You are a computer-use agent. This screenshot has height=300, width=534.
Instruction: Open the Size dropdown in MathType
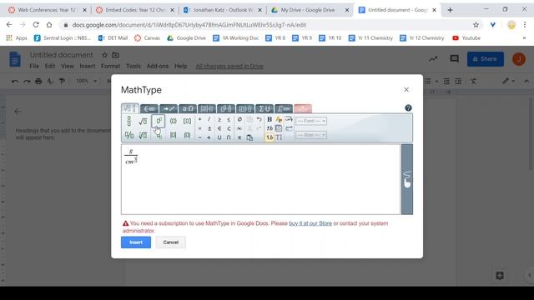click(311, 135)
